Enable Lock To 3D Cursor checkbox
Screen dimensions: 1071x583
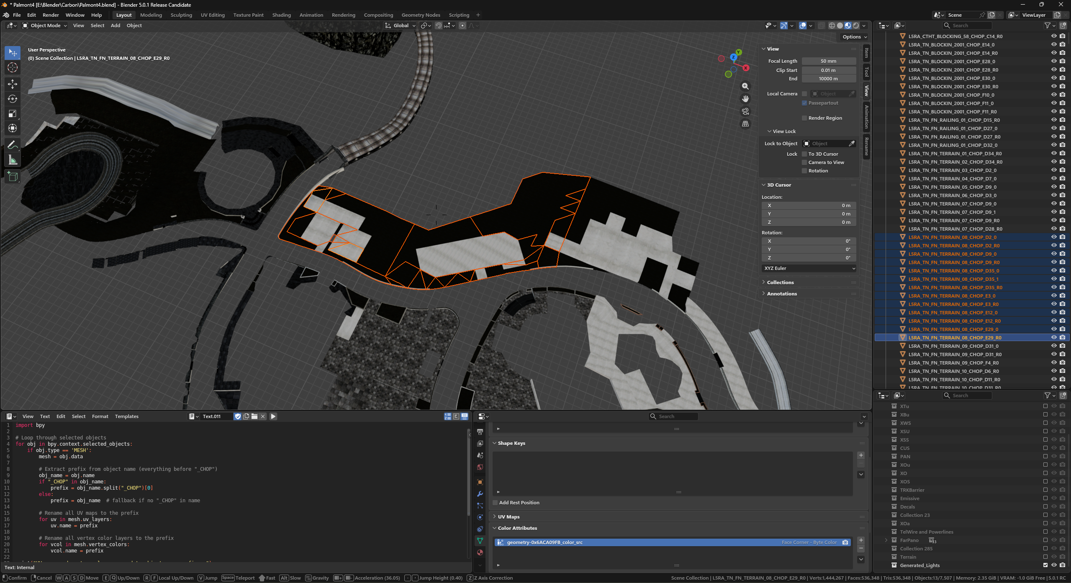tap(804, 154)
